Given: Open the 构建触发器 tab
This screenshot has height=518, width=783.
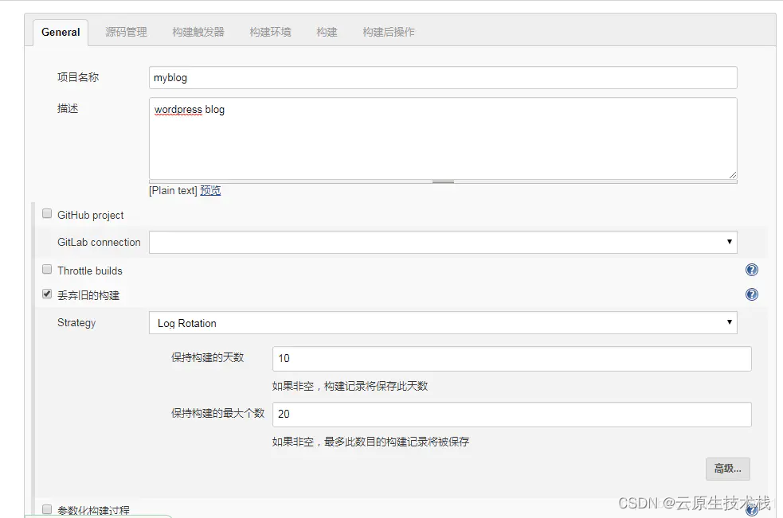Looking at the screenshot, I should click(198, 33).
